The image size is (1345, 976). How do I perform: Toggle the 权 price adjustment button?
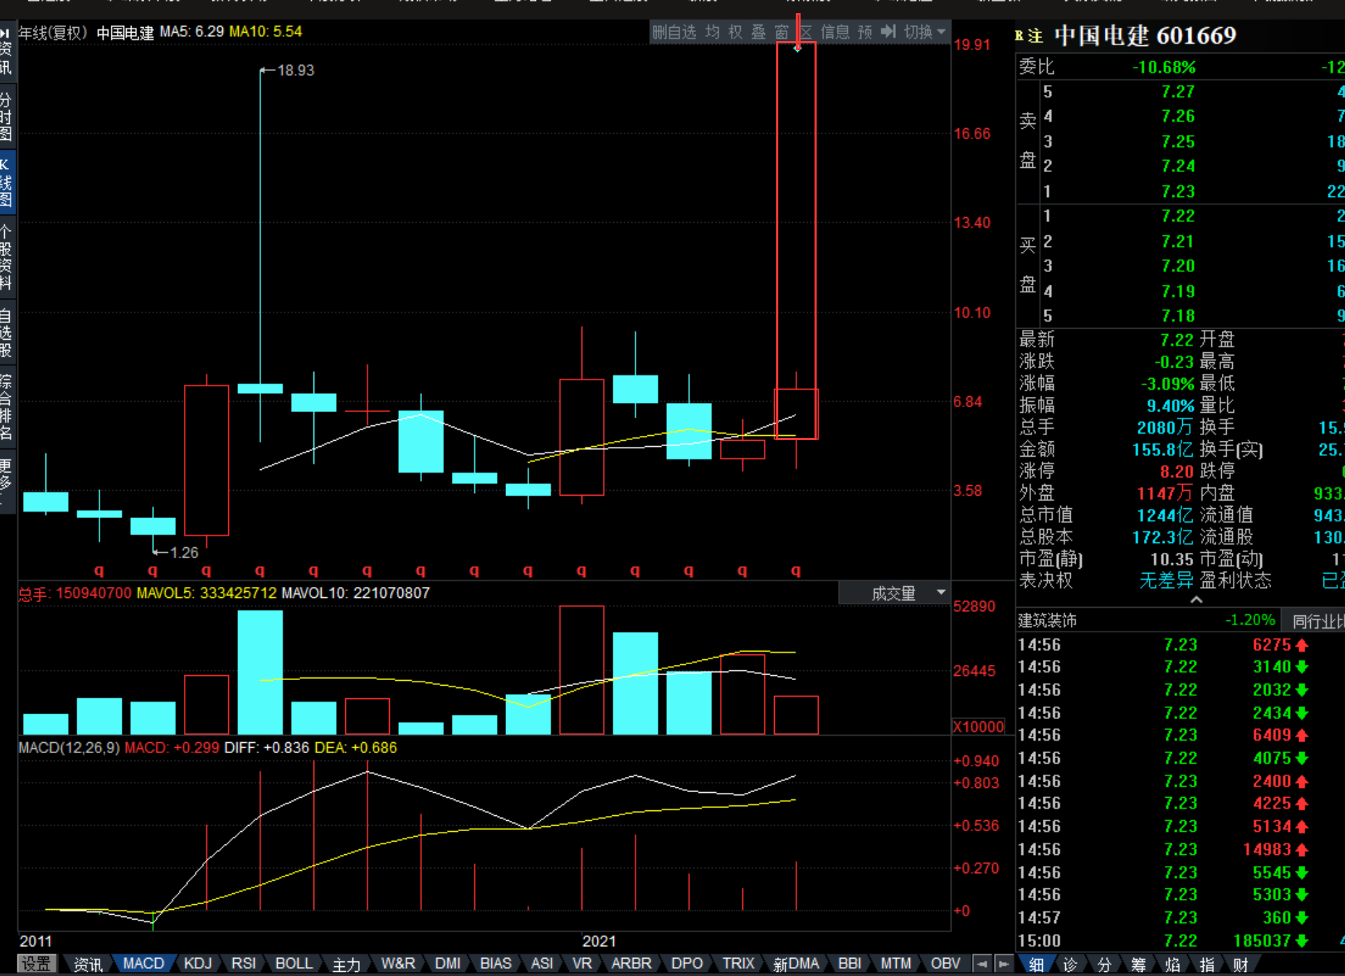[735, 32]
